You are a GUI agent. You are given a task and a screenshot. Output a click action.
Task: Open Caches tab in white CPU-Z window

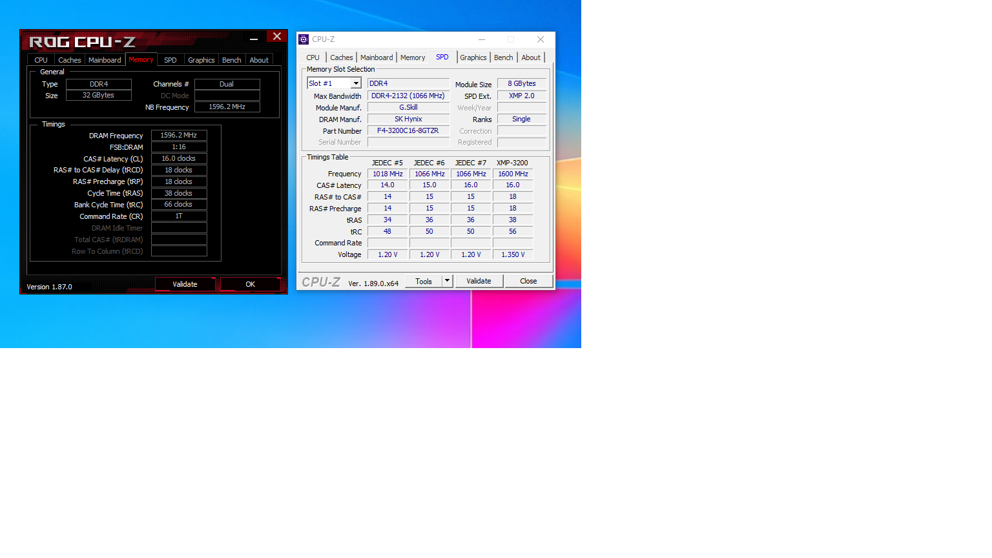[342, 57]
